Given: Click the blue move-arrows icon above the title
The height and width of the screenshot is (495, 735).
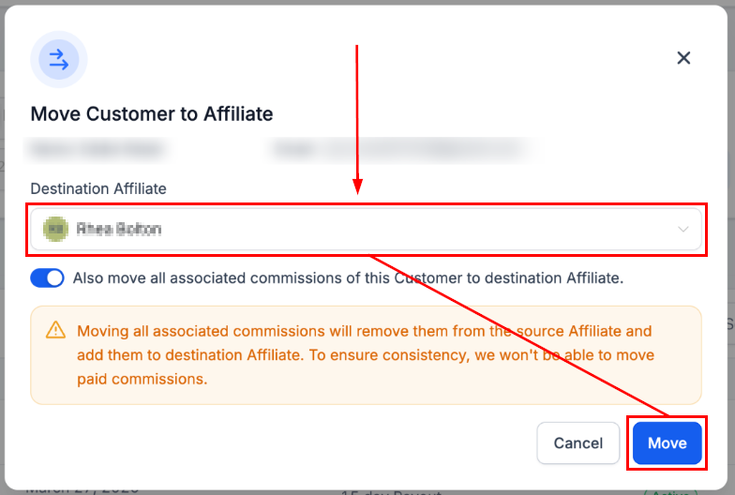Looking at the screenshot, I should (58, 60).
